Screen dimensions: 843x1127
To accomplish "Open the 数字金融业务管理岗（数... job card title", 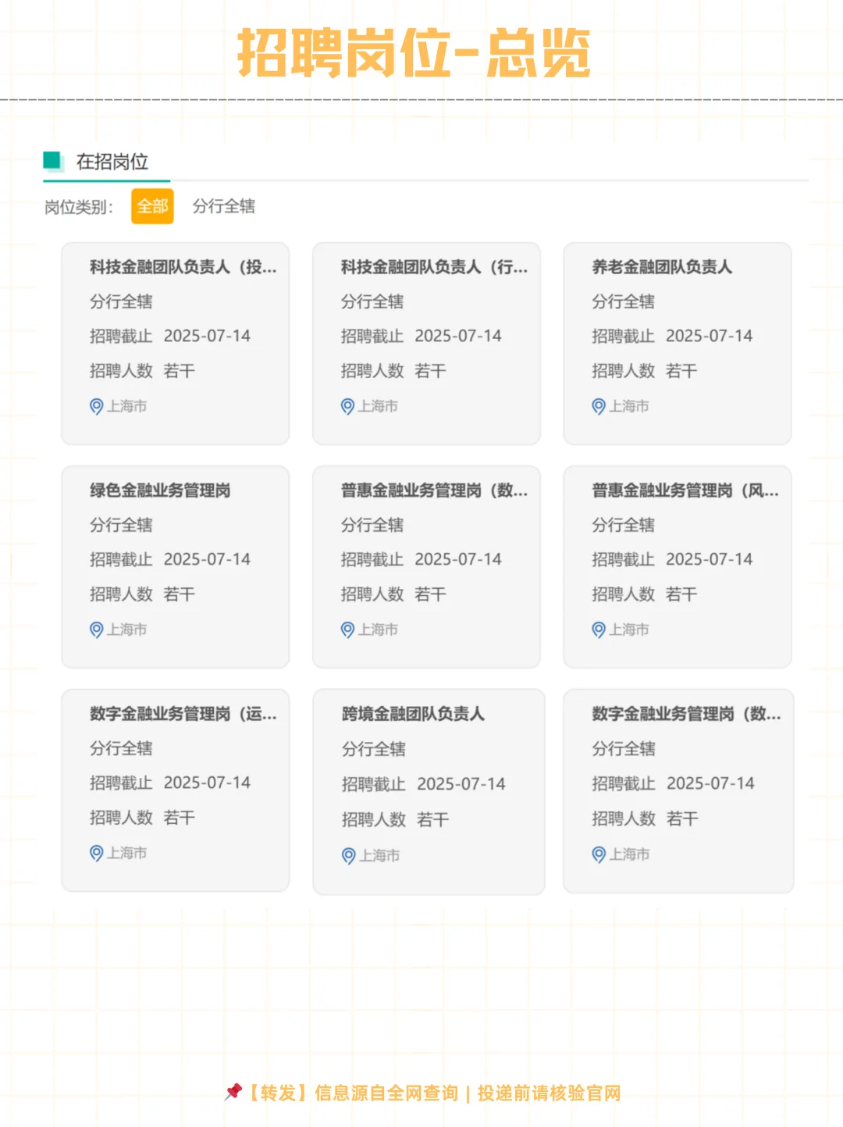I will [686, 714].
